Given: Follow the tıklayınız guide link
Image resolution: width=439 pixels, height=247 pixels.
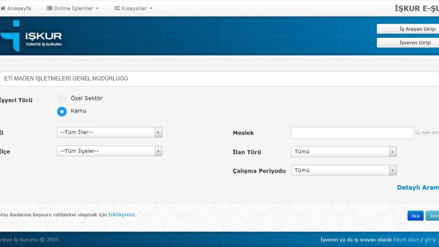Looking at the screenshot, I should tap(123, 215).
